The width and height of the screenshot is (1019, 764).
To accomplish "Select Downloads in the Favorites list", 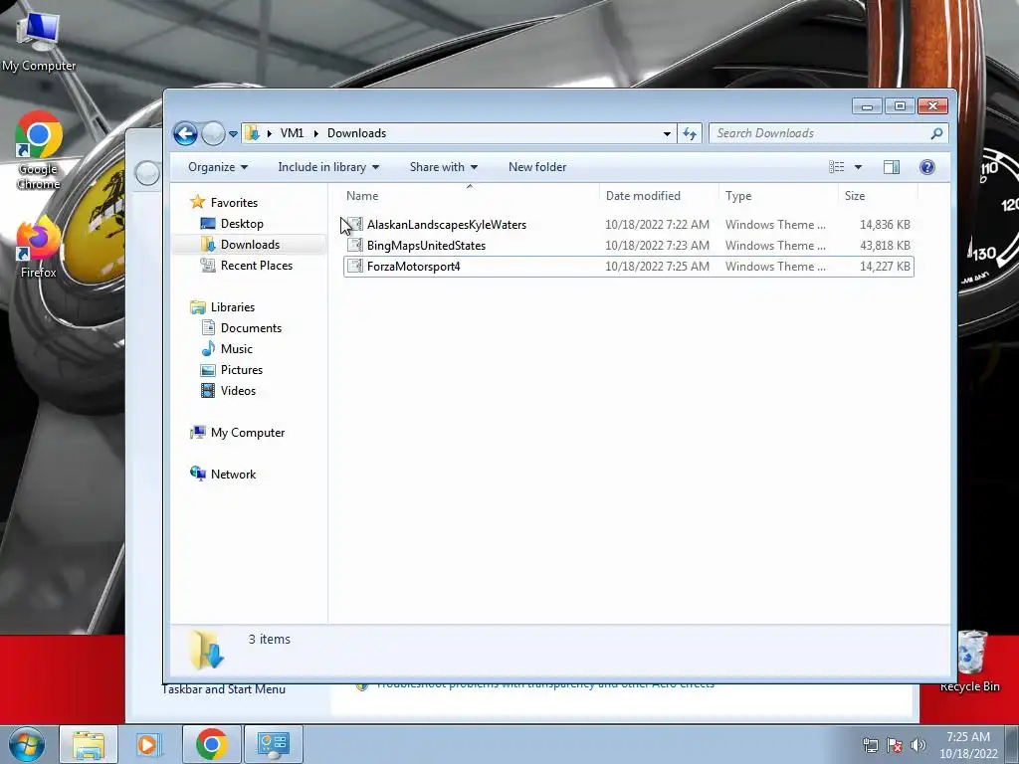I will pyautogui.click(x=250, y=245).
